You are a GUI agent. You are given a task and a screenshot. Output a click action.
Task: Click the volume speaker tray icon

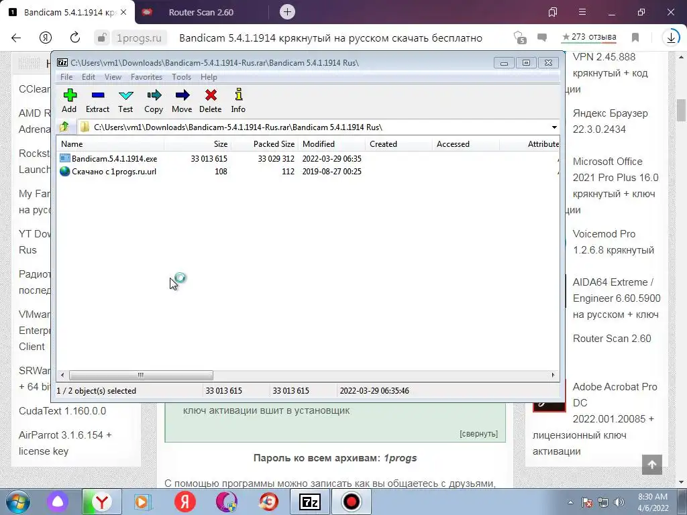click(619, 502)
